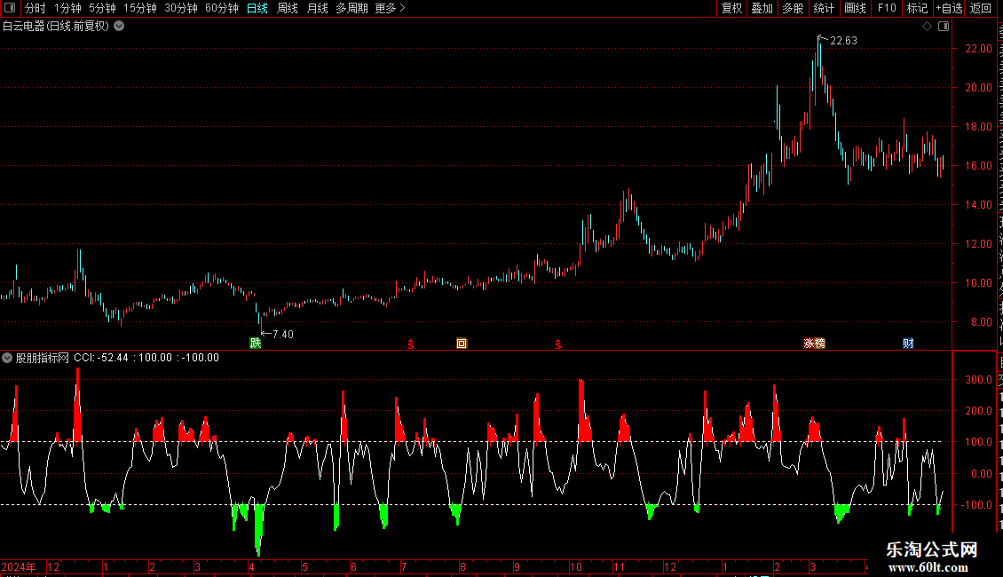The height and width of the screenshot is (577, 1003).
Task: Click the 涨榜 marker label
Action: [x=814, y=344]
